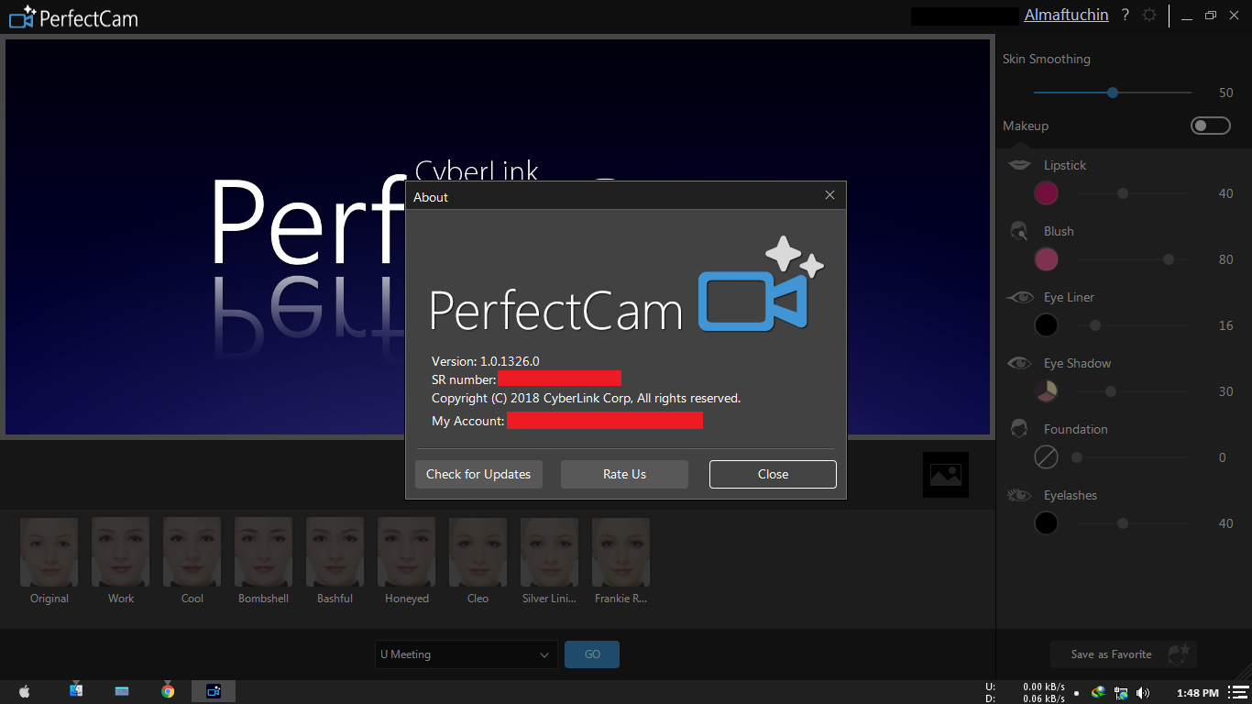
Task: Select the Blush makeup icon
Action: click(1019, 231)
